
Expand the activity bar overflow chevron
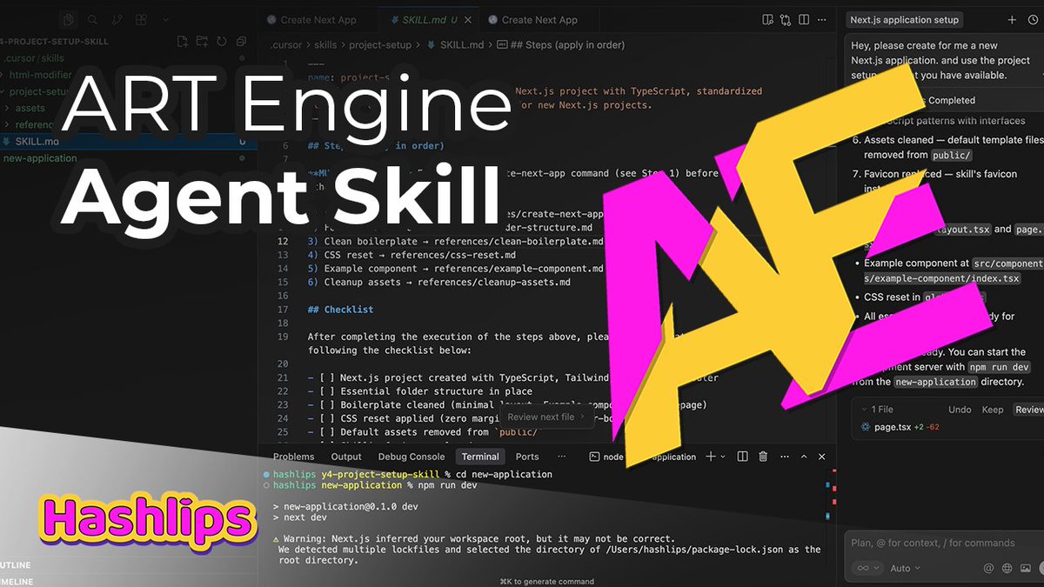[x=164, y=18]
